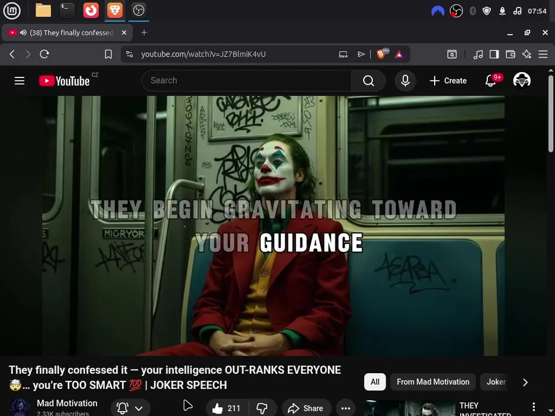Open a new browser tab
This screenshot has height=416, width=555.
[144, 32]
